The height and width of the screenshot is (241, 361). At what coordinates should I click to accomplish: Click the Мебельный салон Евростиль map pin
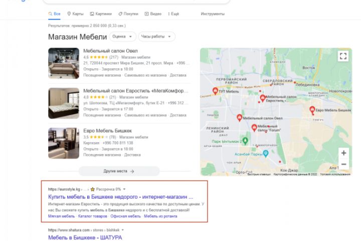click(x=263, y=98)
